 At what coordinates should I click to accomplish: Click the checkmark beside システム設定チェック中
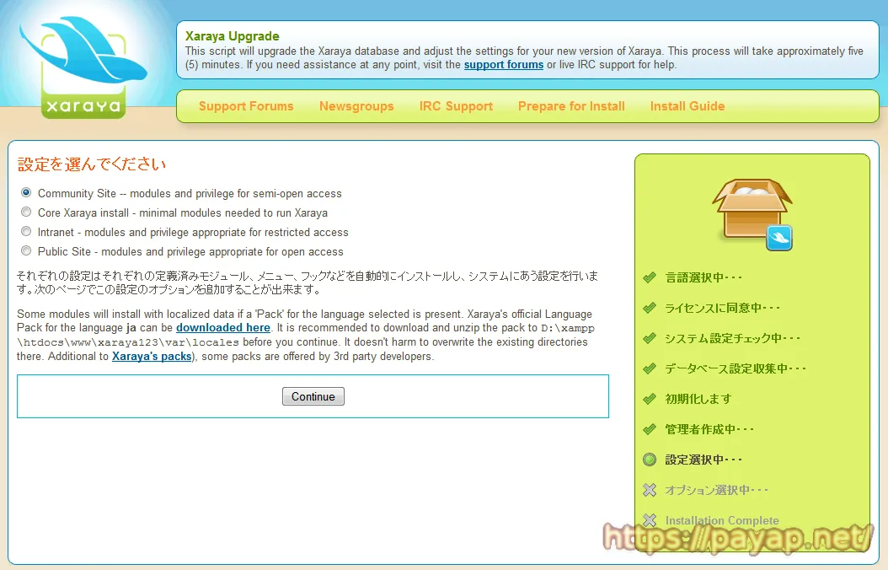(650, 336)
